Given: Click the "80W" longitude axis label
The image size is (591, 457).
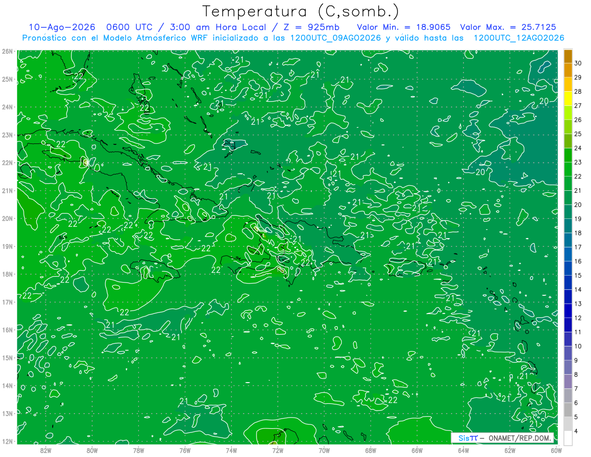Looking at the screenshot, I should pos(92,450).
